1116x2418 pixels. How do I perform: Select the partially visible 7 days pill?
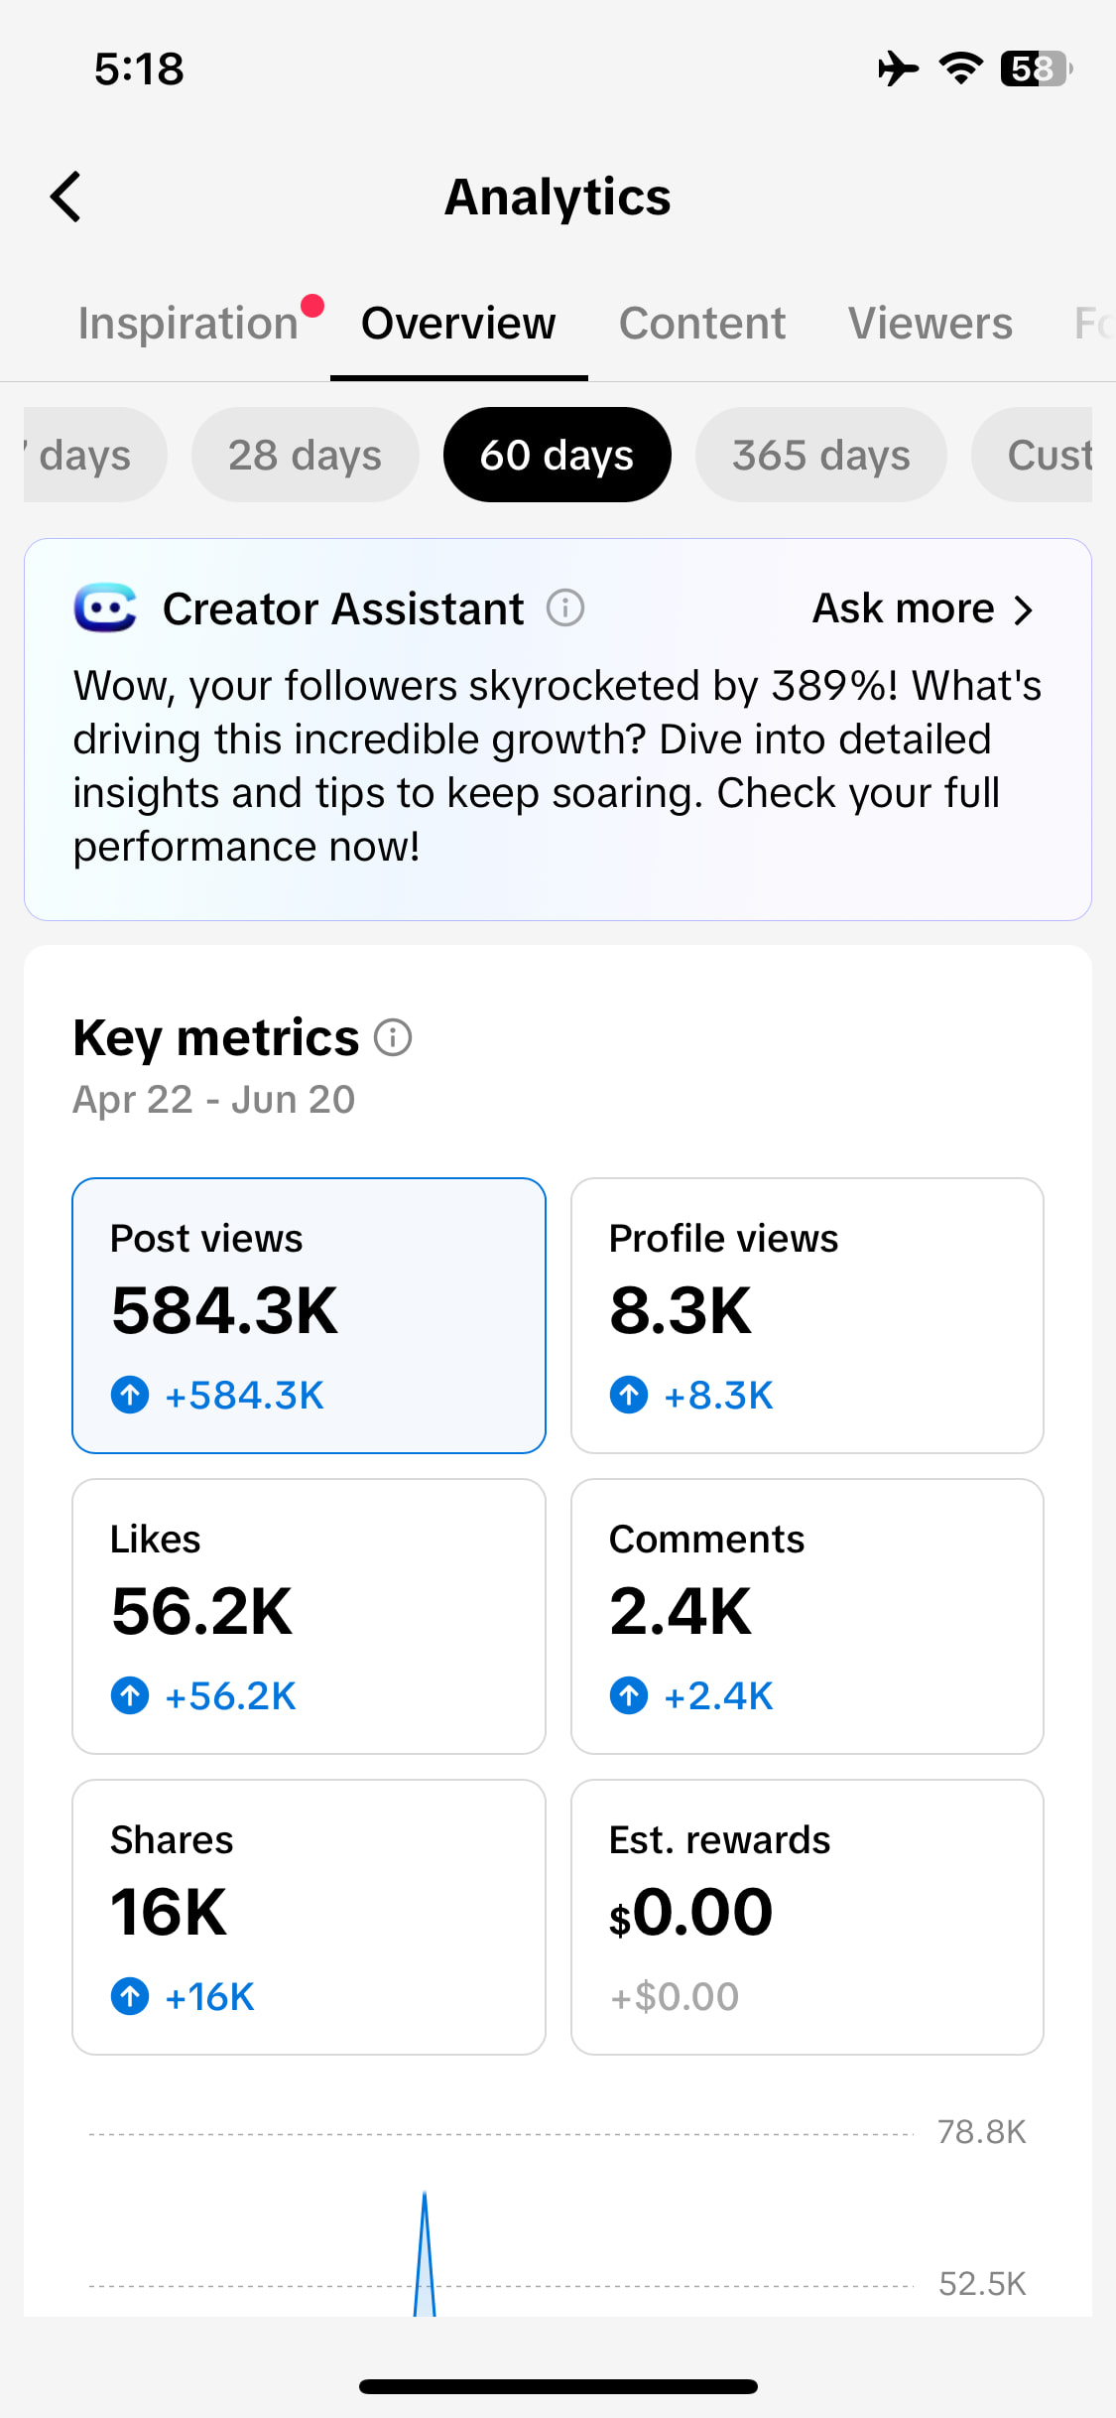(x=95, y=455)
